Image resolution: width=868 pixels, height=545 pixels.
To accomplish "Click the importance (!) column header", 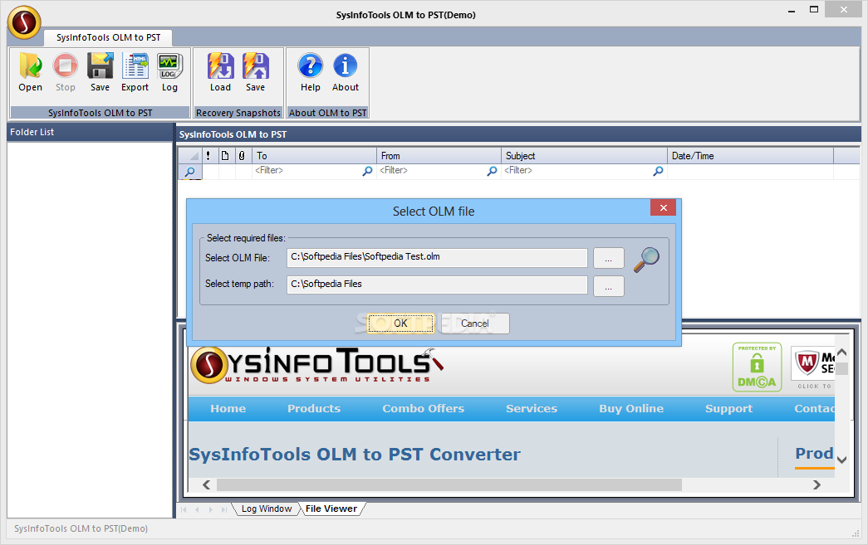I will pos(208,156).
